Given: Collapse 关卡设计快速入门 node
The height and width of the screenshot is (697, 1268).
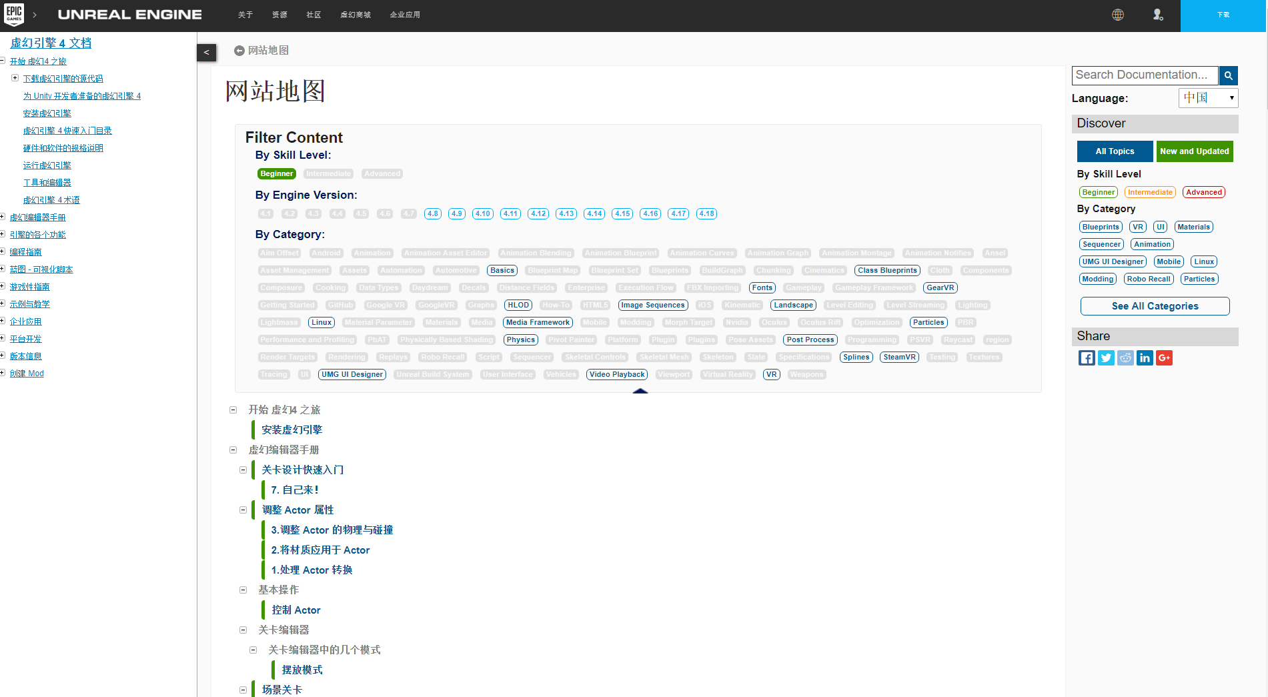Looking at the screenshot, I should [x=243, y=470].
